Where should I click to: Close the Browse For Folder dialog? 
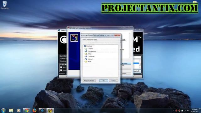pyautogui.click(x=117, y=35)
